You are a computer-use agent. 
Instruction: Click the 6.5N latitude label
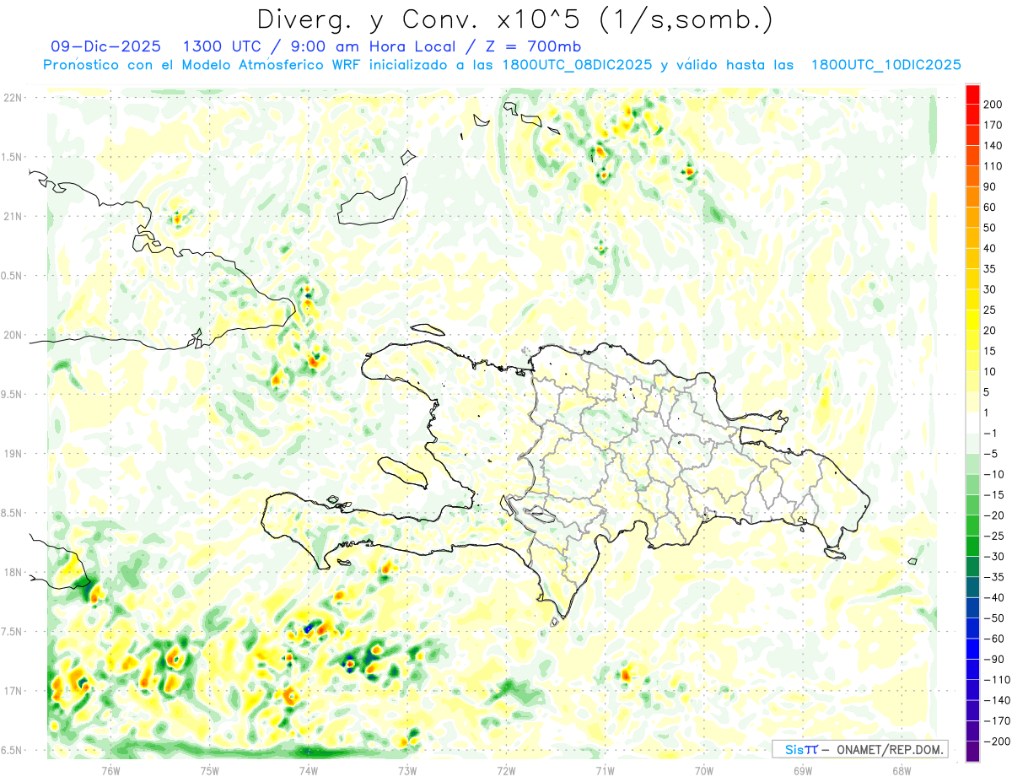pos(13,750)
